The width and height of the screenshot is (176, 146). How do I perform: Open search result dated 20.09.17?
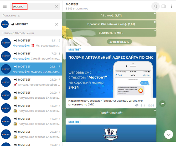[x=31, y=95]
